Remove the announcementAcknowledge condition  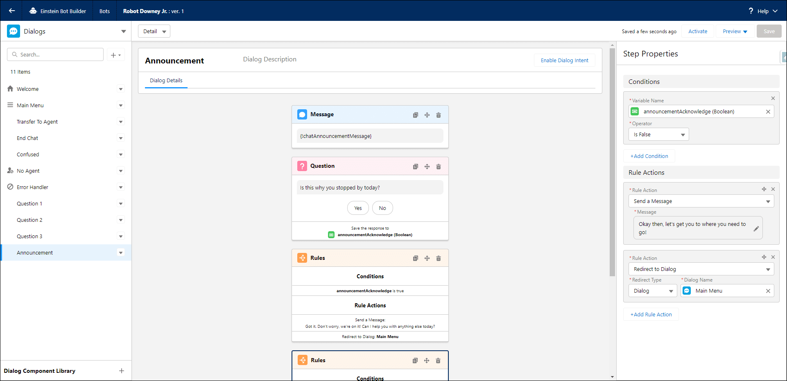click(773, 98)
